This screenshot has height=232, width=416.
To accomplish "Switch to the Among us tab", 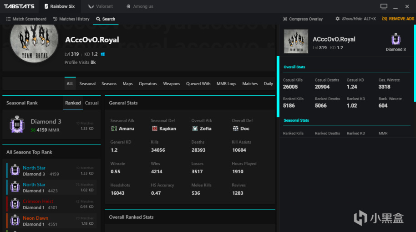I will (x=140, y=6).
